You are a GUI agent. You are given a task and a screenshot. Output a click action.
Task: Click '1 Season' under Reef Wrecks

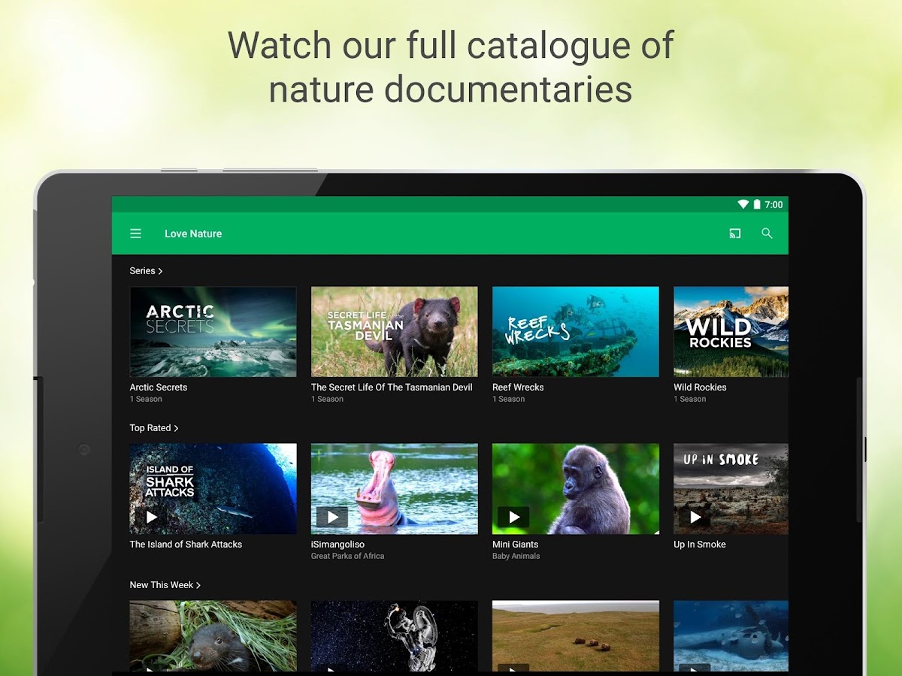tap(509, 400)
